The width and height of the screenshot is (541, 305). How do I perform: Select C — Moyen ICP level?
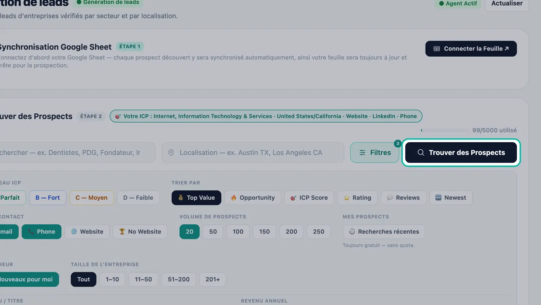[x=91, y=198]
